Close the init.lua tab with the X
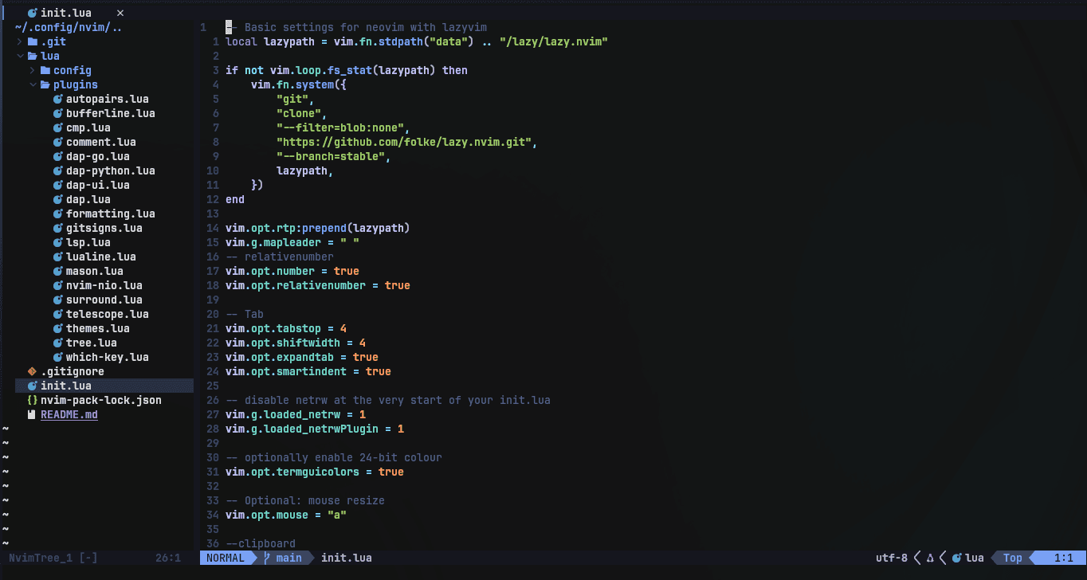The width and height of the screenshot is (1087, 580). point(120,13)
